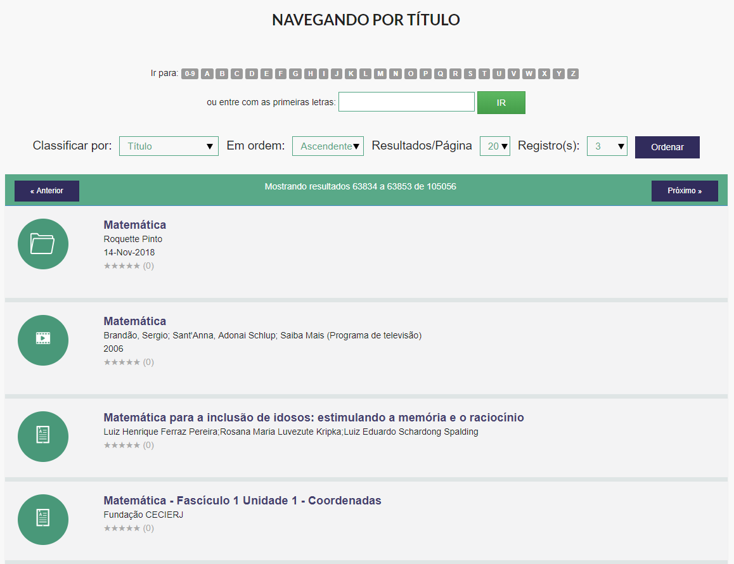Screen dimensions: 734x564
Task: Click the folder icon beside first Matemática result
Action: pos(42,244)
